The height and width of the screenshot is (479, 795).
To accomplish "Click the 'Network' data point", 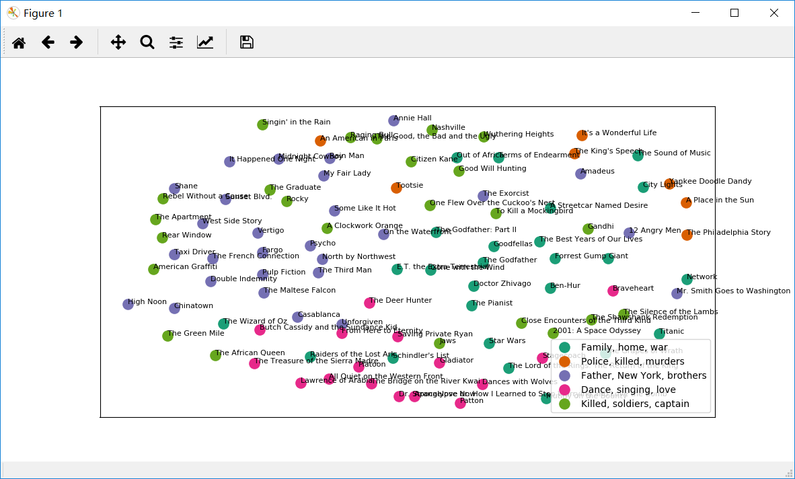I will (x=687, y=279).
